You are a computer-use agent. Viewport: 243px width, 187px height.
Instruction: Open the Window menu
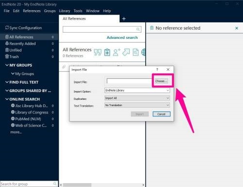tap(93, 11)
